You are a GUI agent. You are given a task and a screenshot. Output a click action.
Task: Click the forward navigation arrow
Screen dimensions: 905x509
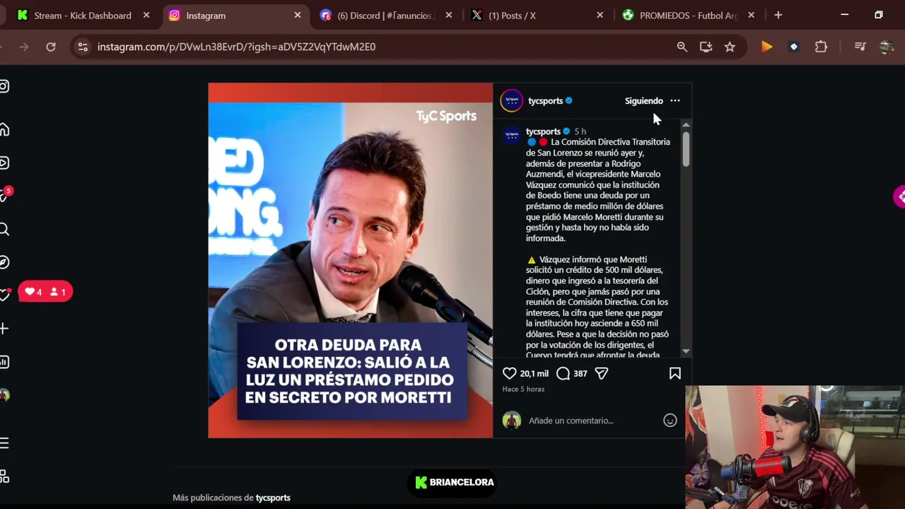coord(24,47)
